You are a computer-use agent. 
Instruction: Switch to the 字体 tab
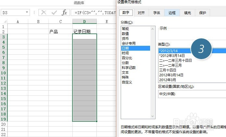tap(157, 13)
